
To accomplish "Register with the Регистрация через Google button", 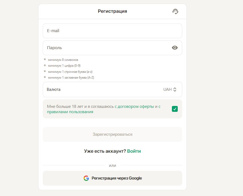I will (x=112, y=178).
